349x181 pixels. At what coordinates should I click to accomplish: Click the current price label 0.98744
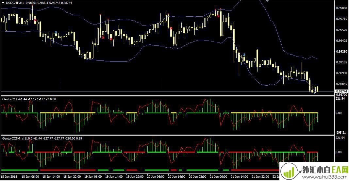click(x=341, y=91)
